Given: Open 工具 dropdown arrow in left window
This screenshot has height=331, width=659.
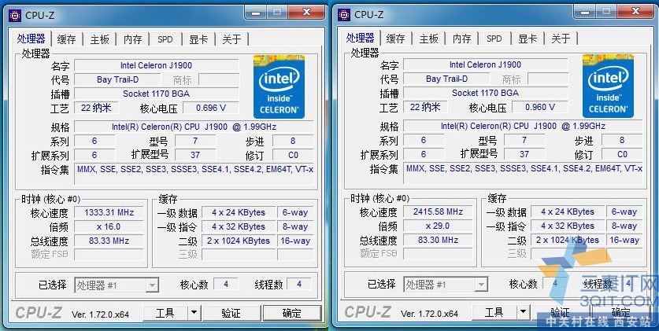Looking at the screenshot, I should (194, 313).
